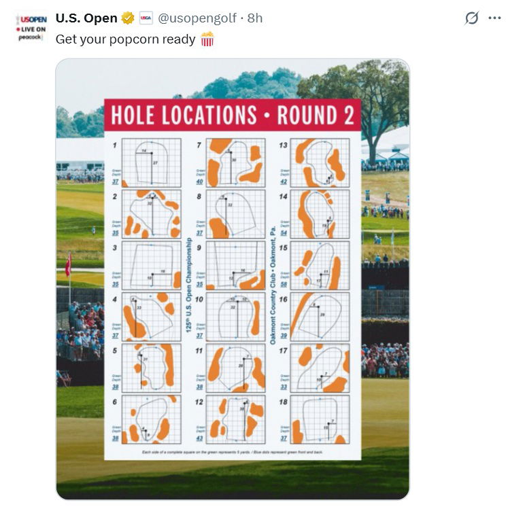Image resolution: width=508 pixels, height=511 pixels.
Task: Click the USGA affiliate badge icon
Action: coord(146,18)
